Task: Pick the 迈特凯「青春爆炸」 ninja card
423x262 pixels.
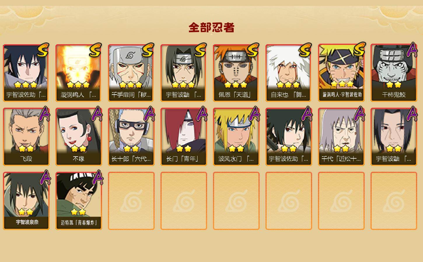Action: point(78,201)
